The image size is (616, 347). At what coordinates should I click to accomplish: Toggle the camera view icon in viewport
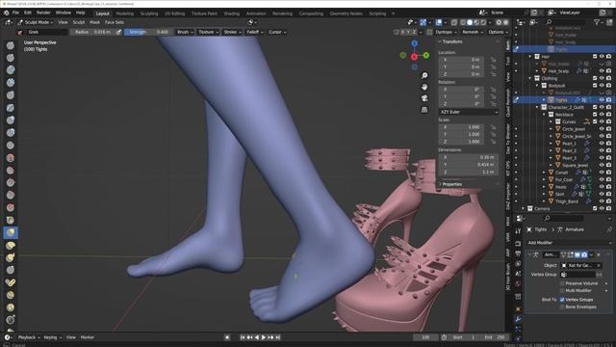coord(424,98)
